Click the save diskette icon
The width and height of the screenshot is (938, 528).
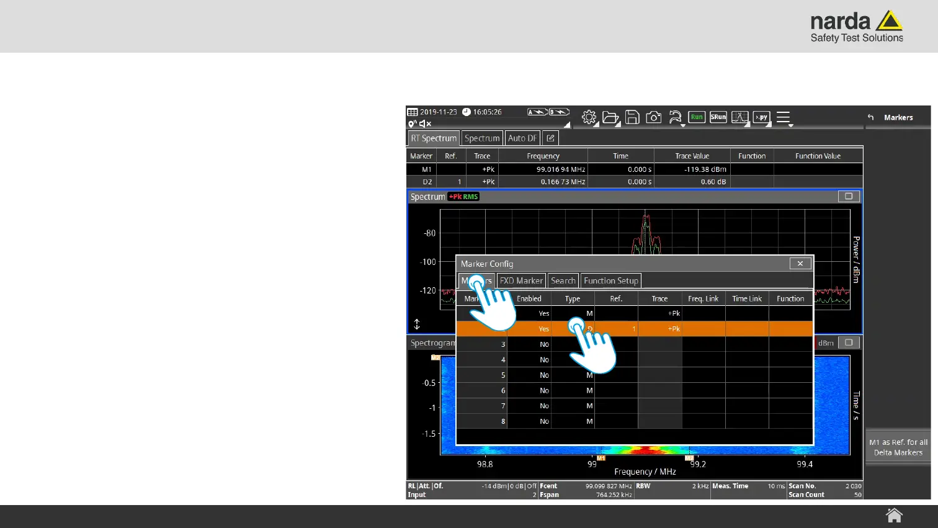click(632, 117)
